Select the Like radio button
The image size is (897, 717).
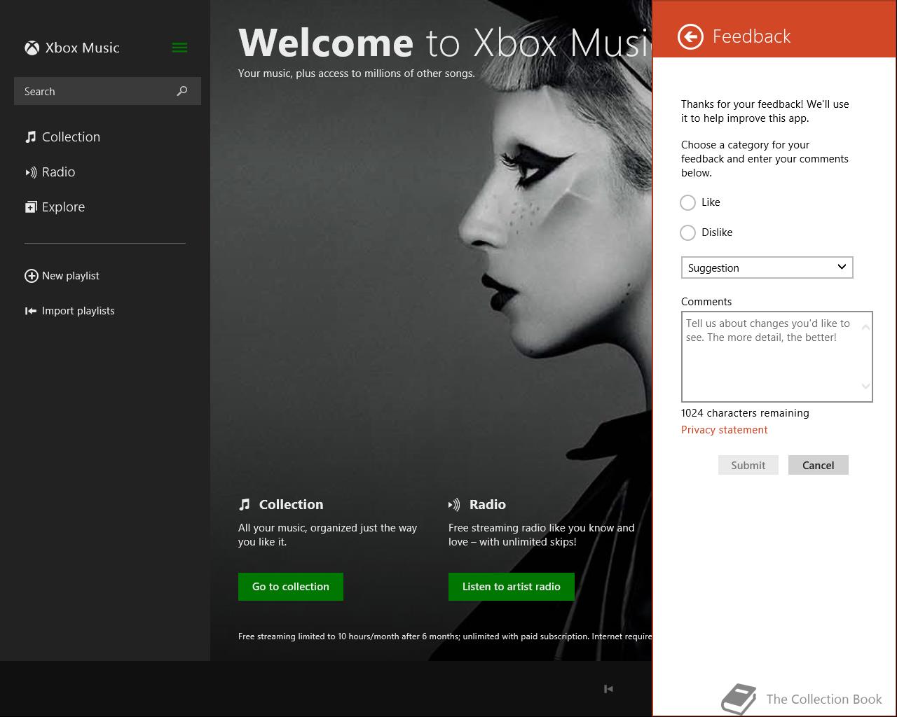click(688, 202)
